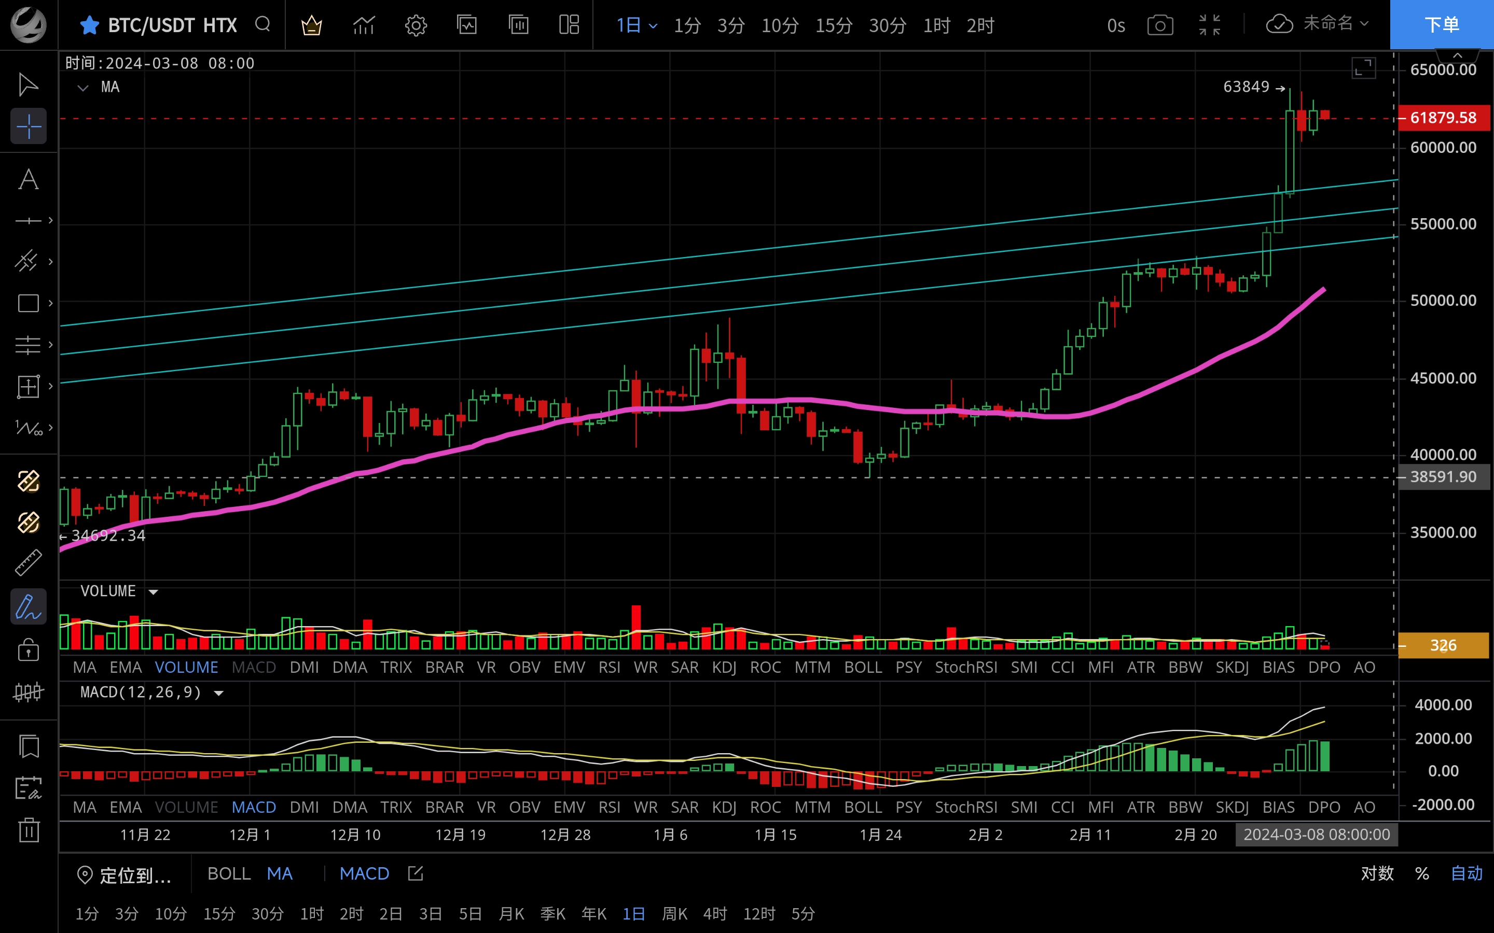The height and width of the screenshot is (933, 1494).
Task: Select the RSI indicator tab in volume panel
Action: (x=608, y=667)
